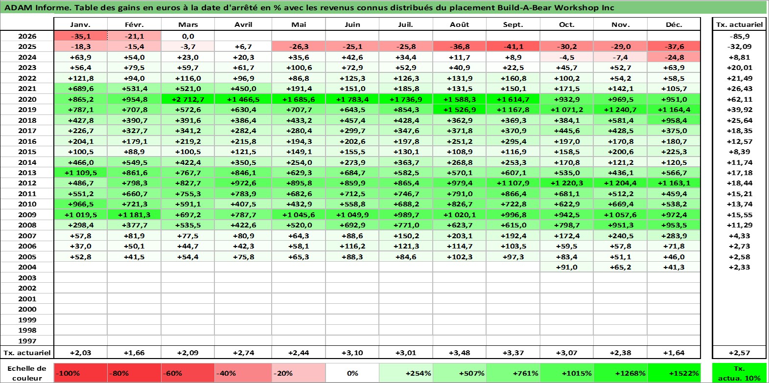
Task: Select the 0% white legend cell
Action: click(352, 373)
